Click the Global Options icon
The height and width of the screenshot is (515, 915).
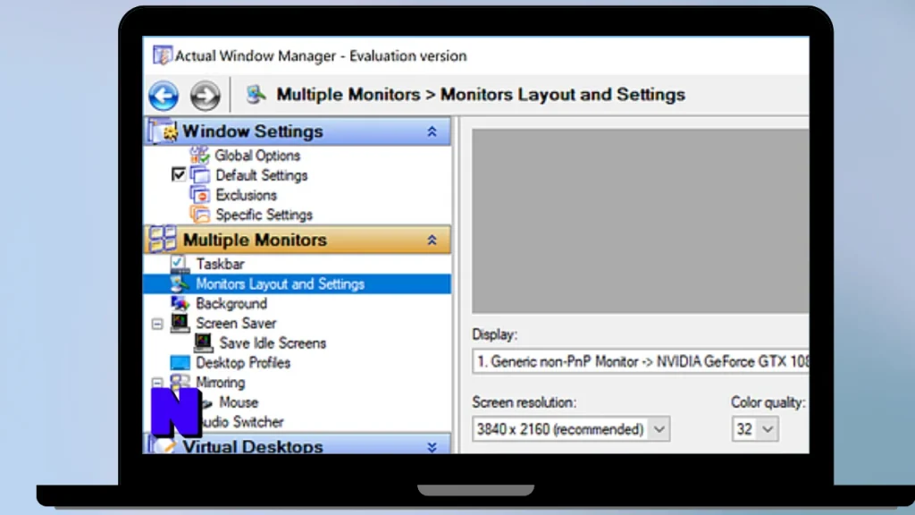point(199,156)
